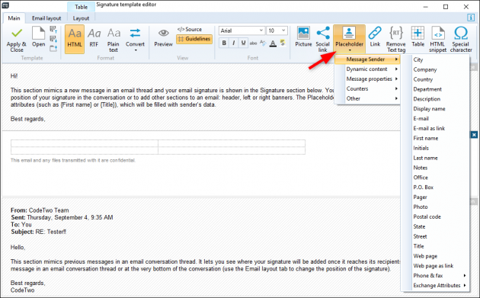Open the Preview view
The width and height of the screenshot is (480, 298).
point(164,37)
